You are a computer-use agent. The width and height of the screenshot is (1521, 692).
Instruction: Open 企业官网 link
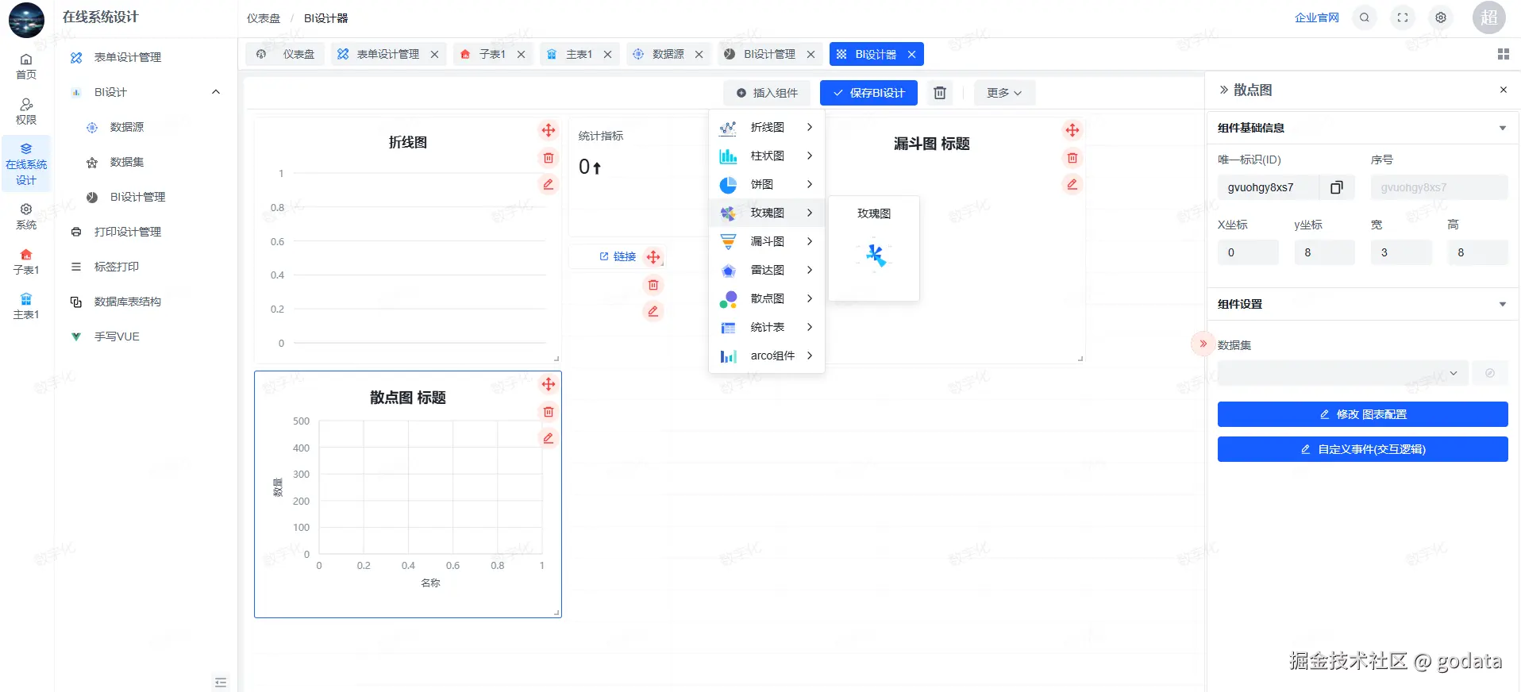click(x=1317, y=17)
